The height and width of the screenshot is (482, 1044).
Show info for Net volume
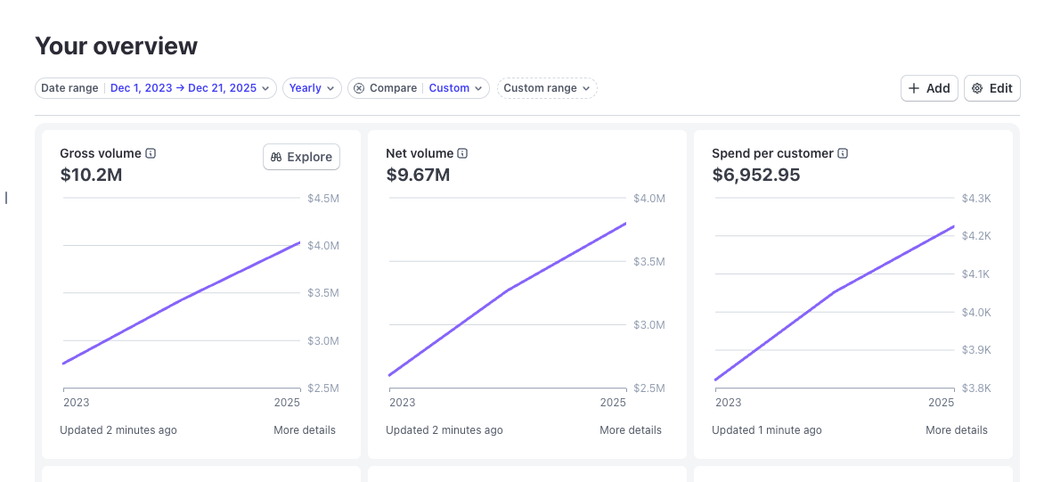tap(462, 153)
